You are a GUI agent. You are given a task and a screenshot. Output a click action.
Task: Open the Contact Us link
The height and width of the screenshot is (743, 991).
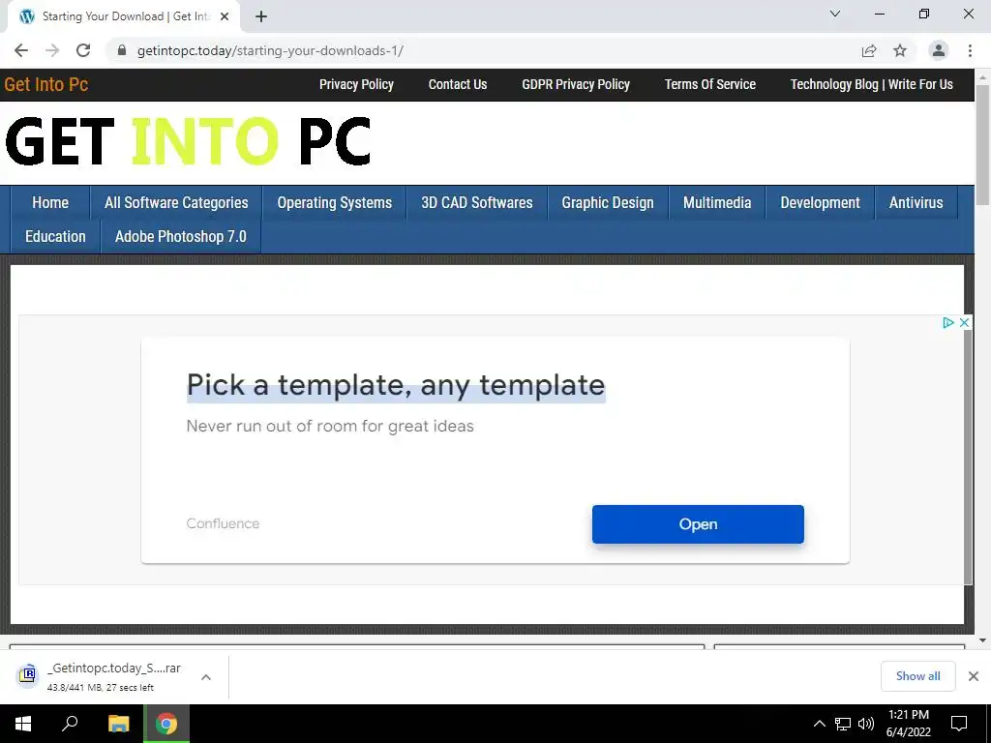[458, 85]
